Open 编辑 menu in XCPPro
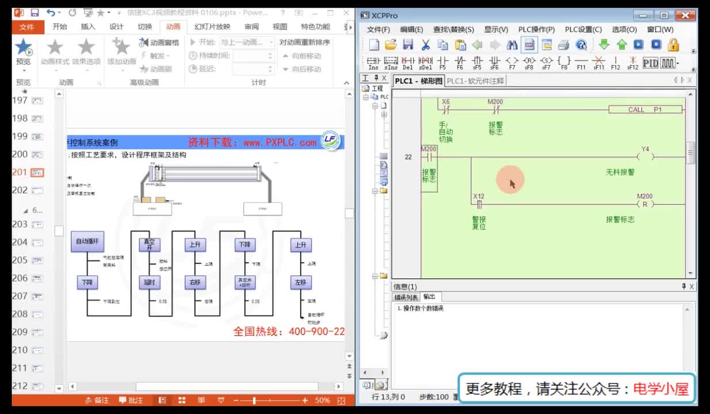 pos(411,29)
